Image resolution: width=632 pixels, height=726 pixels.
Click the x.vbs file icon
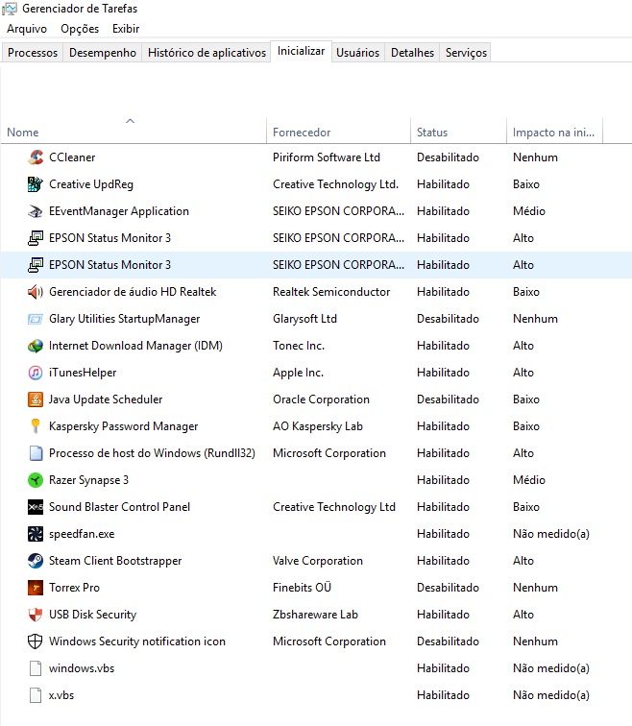(36, 694)
